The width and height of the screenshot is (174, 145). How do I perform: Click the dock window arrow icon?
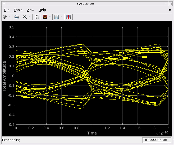point(170,10)
